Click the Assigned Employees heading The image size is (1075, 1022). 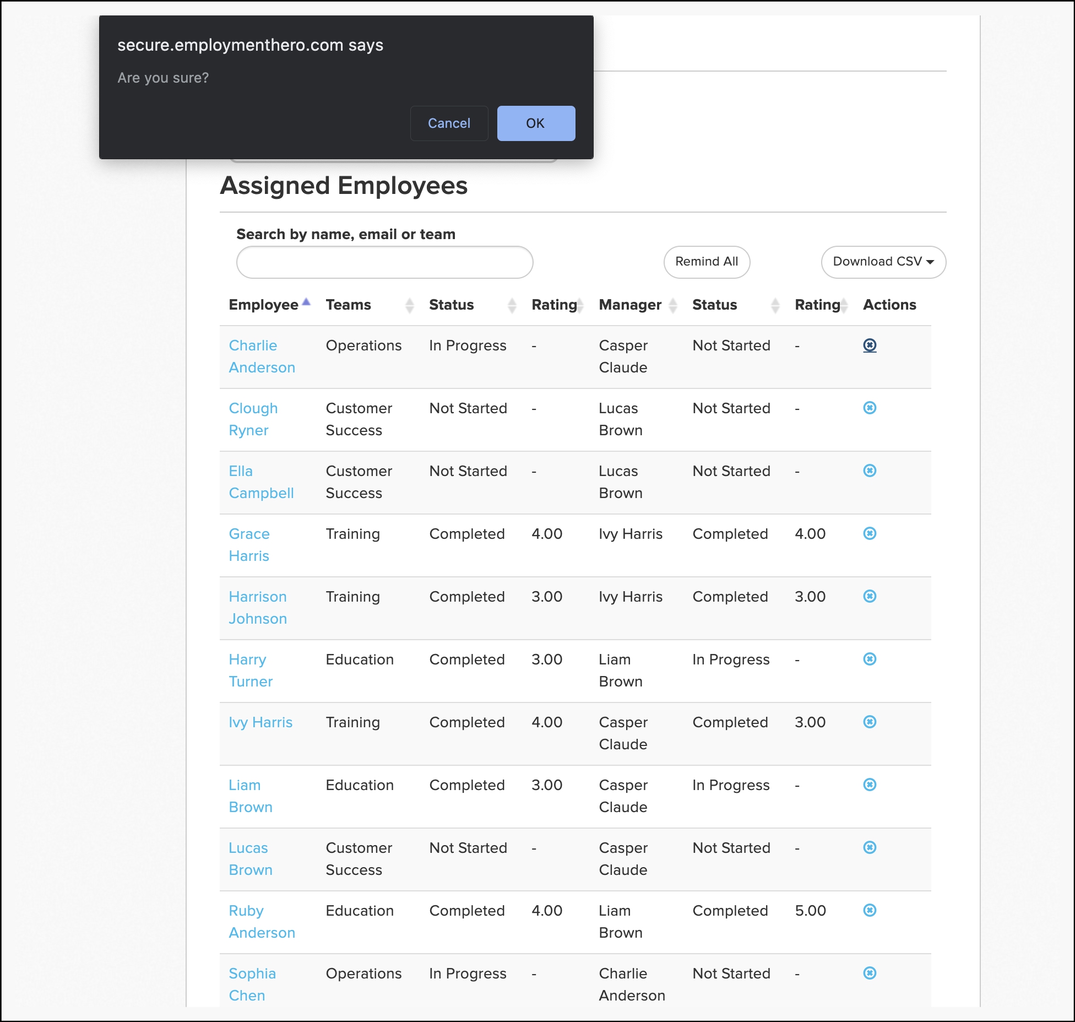[x=344, y=186]
